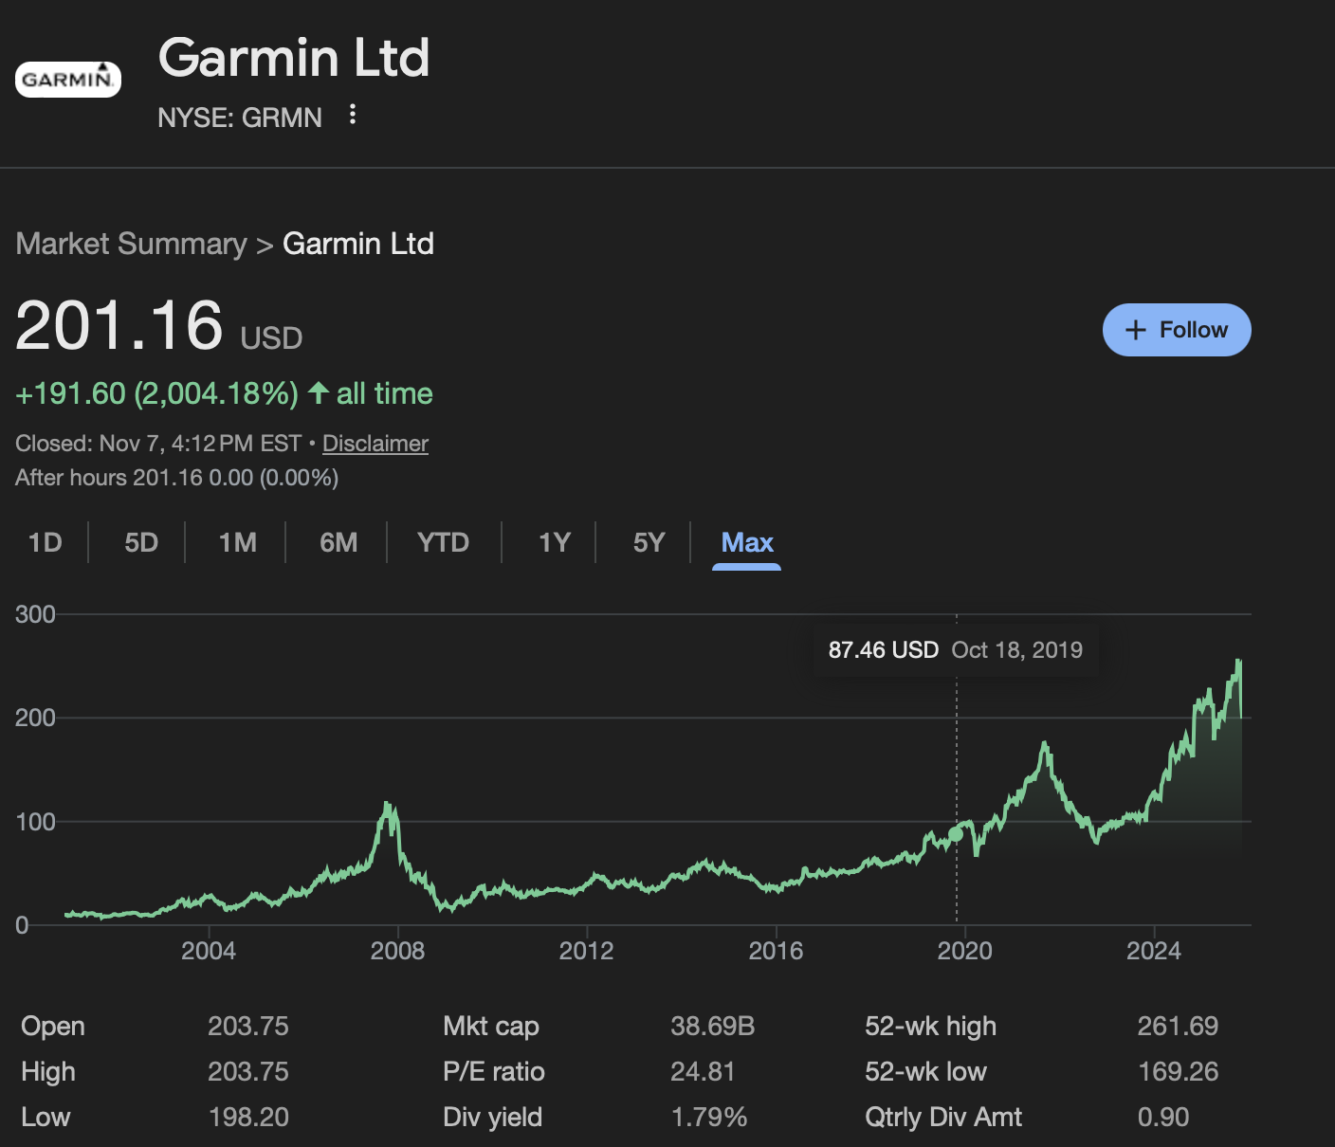The height and width of the screenshot is (1147, 1335).
Task: Choose the 5Y time range
Action: [649, 542]
